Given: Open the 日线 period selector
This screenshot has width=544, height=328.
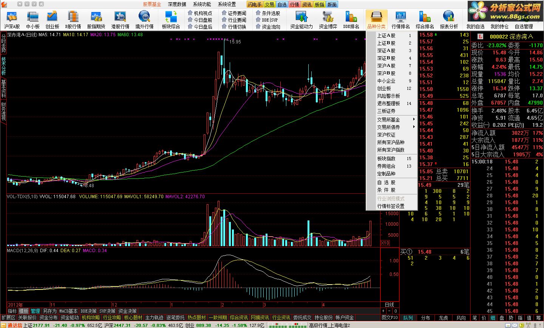Looking at the screenshot, I should (x=389, y=305).
